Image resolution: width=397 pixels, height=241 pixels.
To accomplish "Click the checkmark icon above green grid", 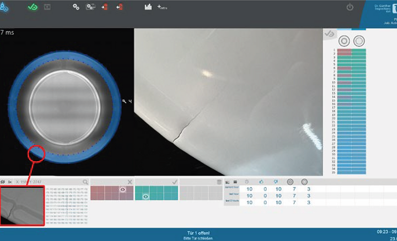I will (x=174, y=182).
